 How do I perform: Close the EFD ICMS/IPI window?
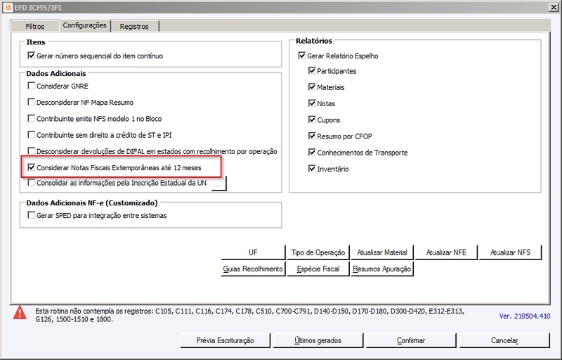pos(553,7)
